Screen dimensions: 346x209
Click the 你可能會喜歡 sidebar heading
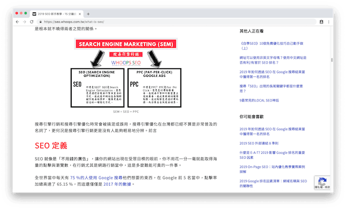[x=252, y=117]
